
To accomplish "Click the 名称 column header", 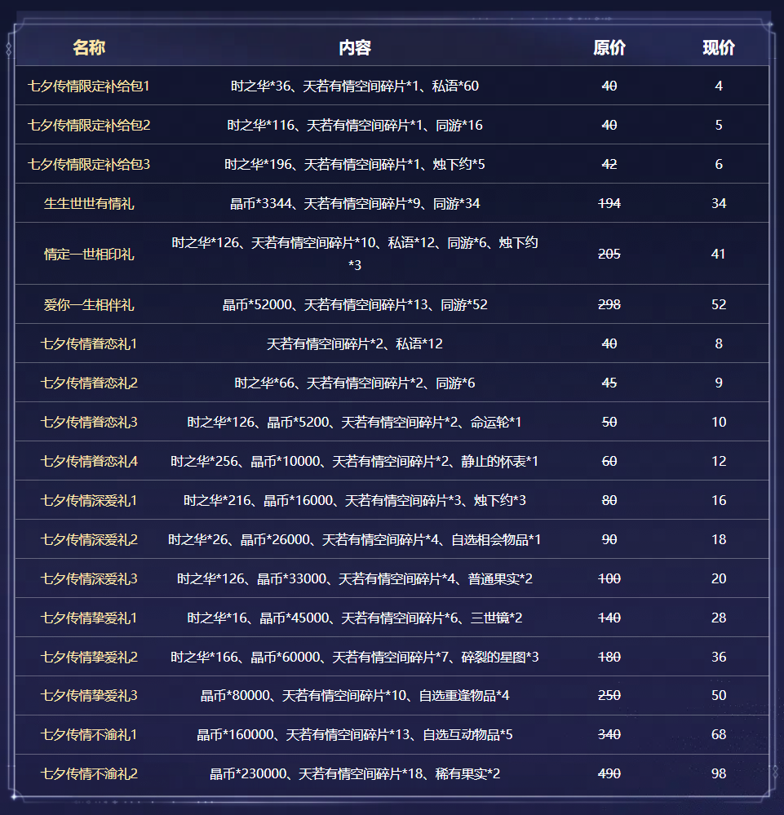I will 89,47.
